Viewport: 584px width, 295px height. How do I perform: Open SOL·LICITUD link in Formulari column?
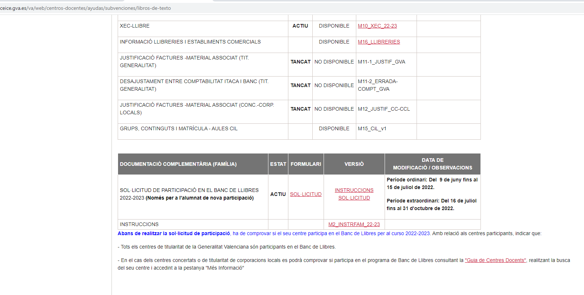point(305,194)
